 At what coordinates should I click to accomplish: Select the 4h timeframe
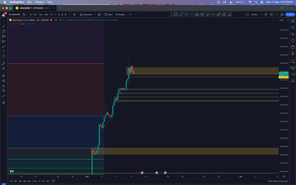(x=55, y=15)
